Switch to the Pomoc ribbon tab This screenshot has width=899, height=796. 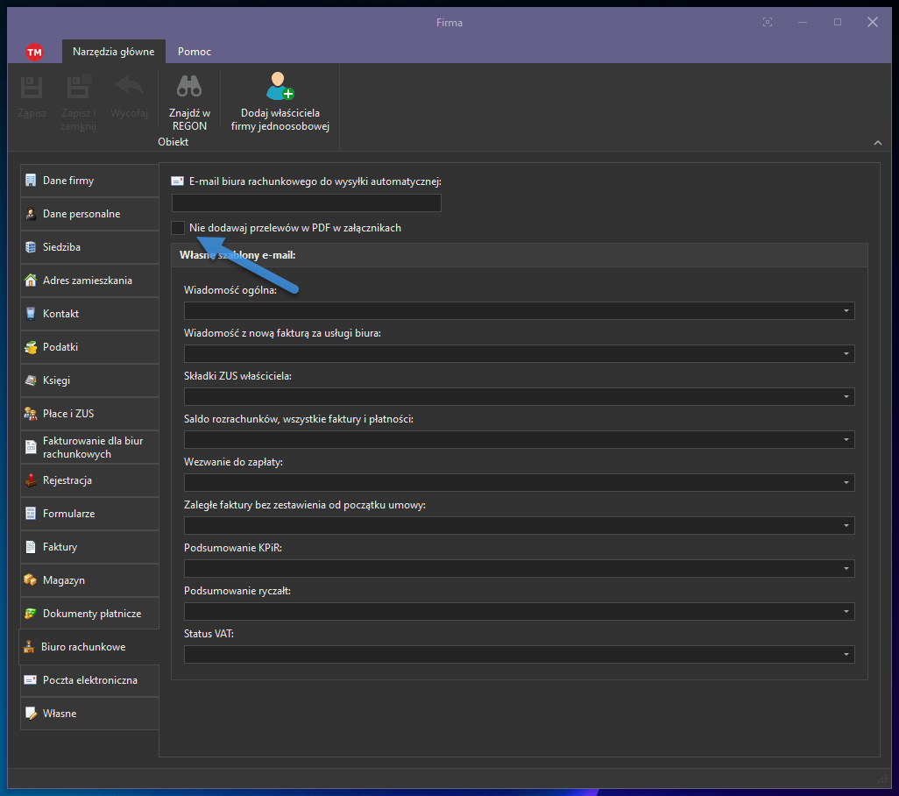click(x=195, y=52)
